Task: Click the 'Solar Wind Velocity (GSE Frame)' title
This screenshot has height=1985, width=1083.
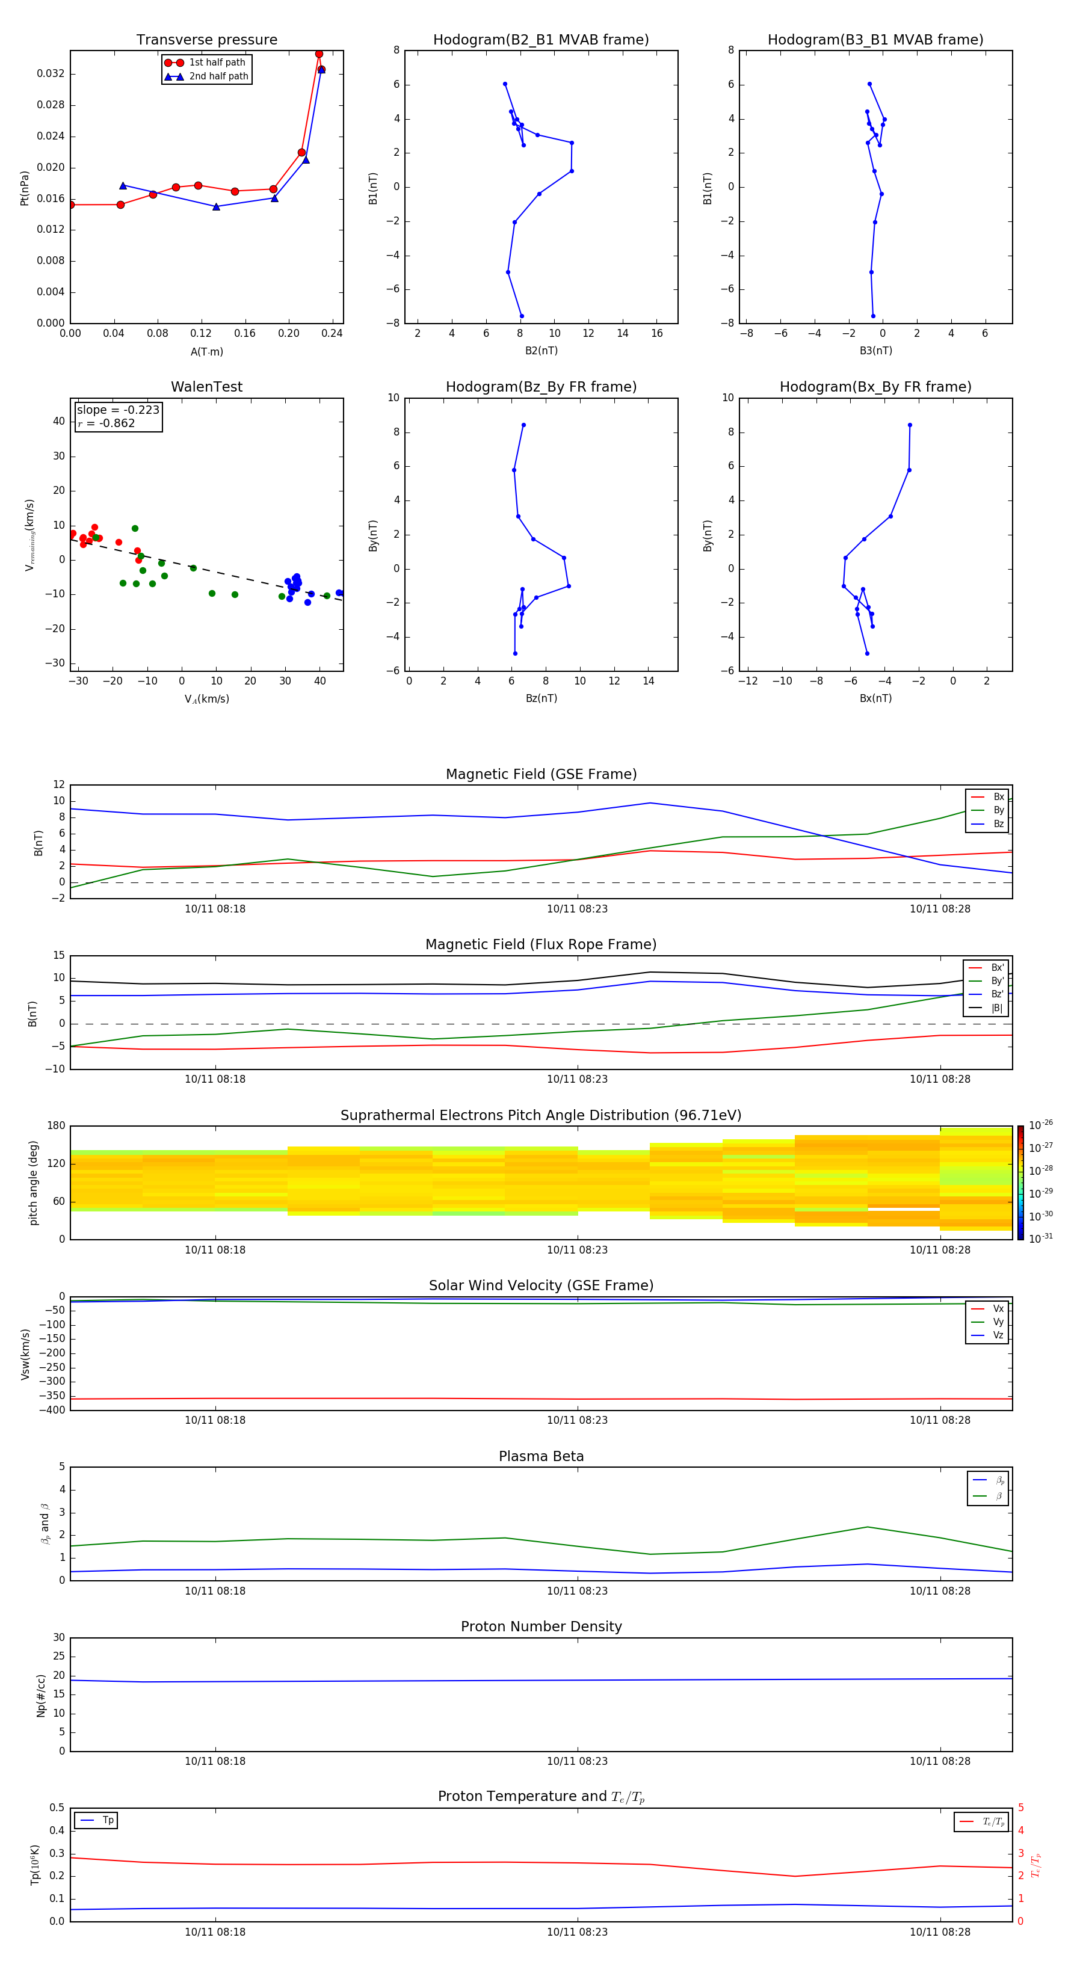Action: tap(541, 1286)
